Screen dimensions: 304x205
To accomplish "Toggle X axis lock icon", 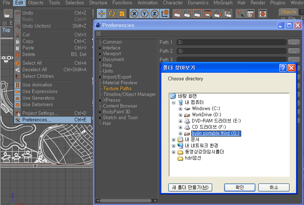I will point(134,13).
